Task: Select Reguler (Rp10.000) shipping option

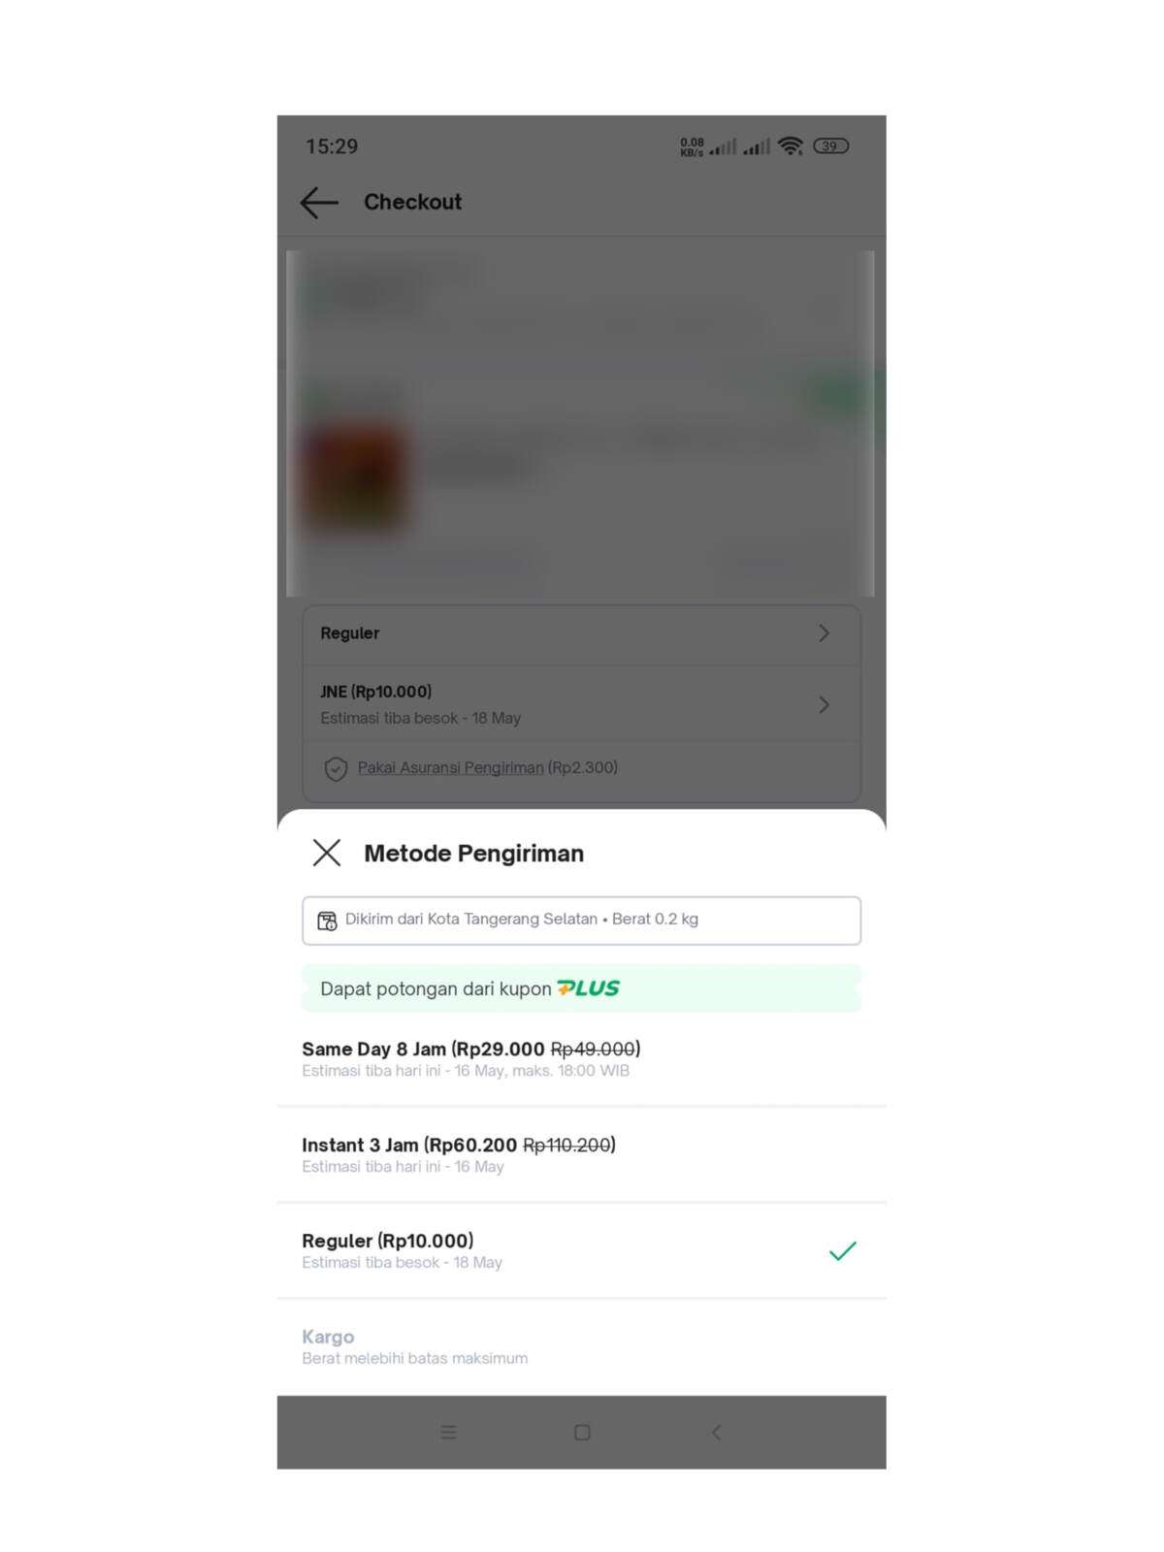Action: click(582, 1250)
